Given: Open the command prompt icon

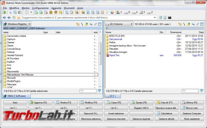Looking at the screenshot, I should (170, 18).
